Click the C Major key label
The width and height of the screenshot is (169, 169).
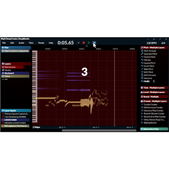pos(37,127)
